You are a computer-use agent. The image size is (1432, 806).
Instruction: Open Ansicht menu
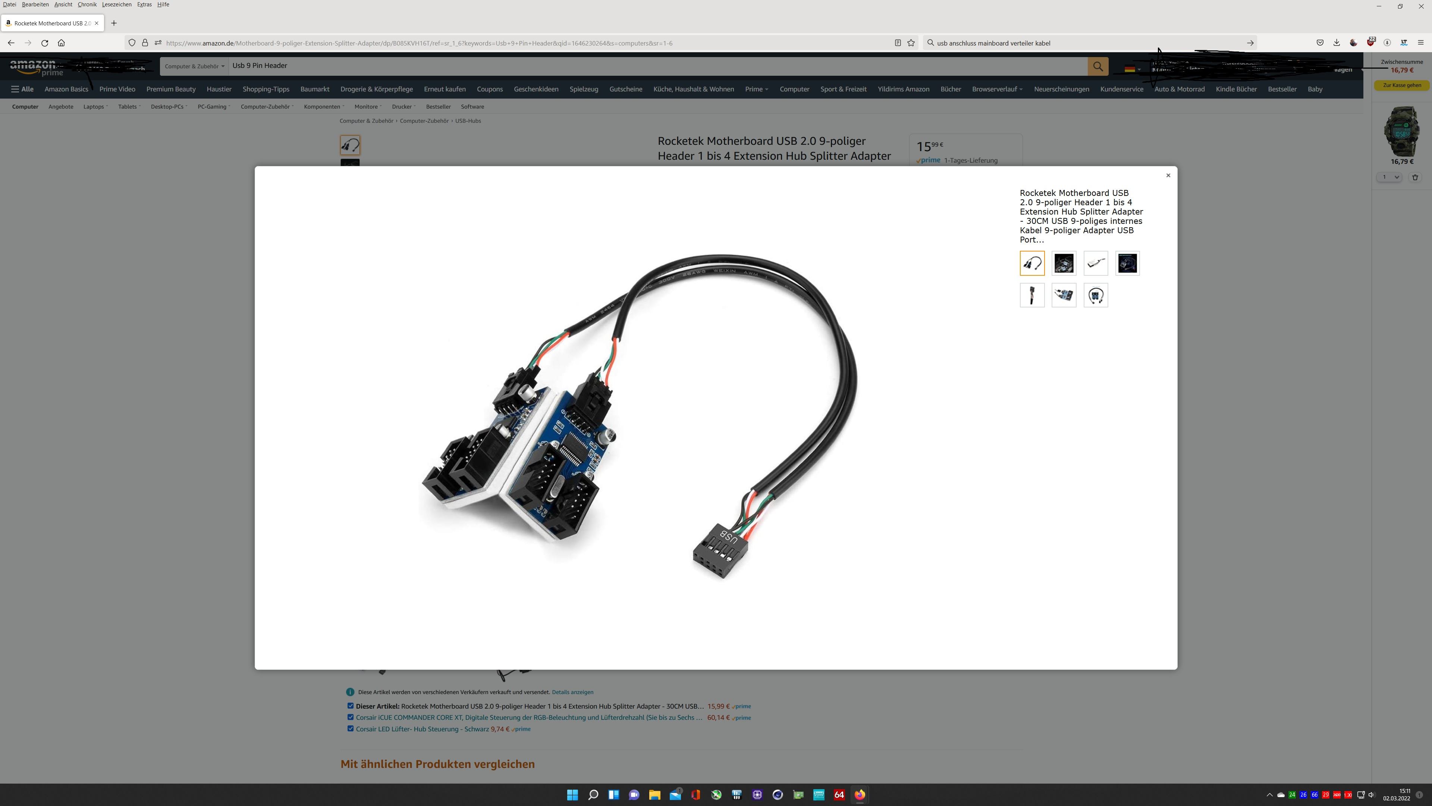click(x=63, y=4)
